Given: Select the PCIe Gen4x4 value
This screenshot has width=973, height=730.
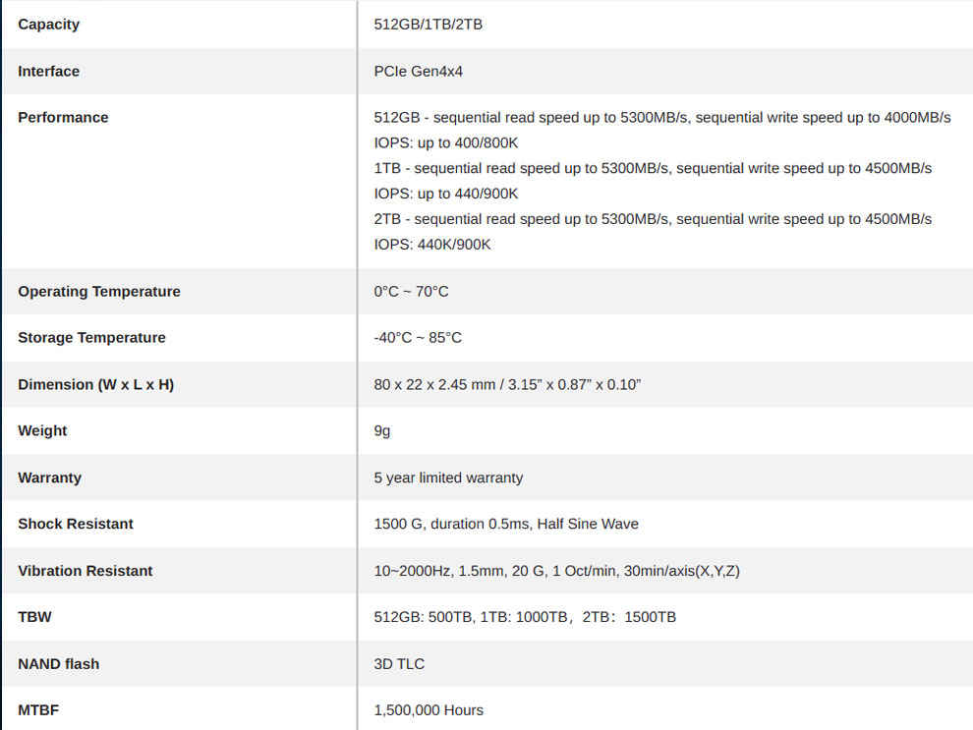Looking at the screenshot, I should pos(419,72).
